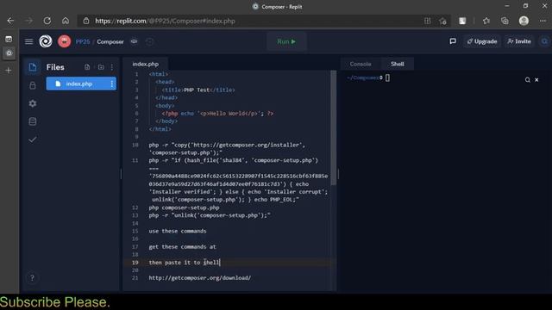The width and height of the screenshot is (552, 310).
Task: Click the Run button
Action: (x=286, y=41)
